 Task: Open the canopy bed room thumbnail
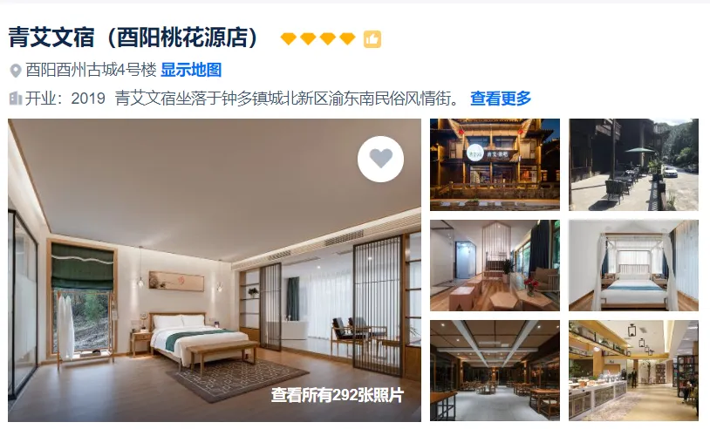[x=633, y=266]
